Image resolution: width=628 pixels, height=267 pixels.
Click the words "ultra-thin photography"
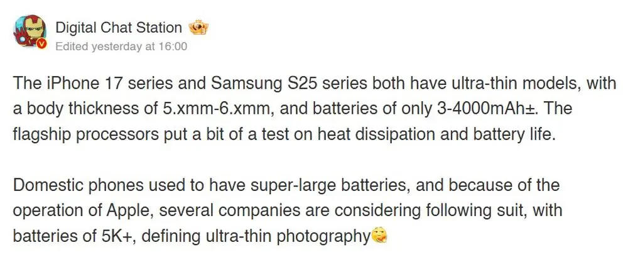coord(288,236)
